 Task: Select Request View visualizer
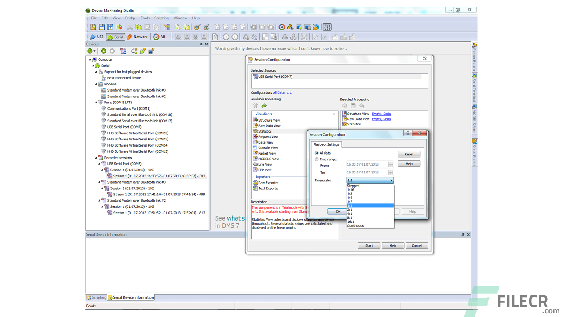pyautogui.click(x=265, y=137)
